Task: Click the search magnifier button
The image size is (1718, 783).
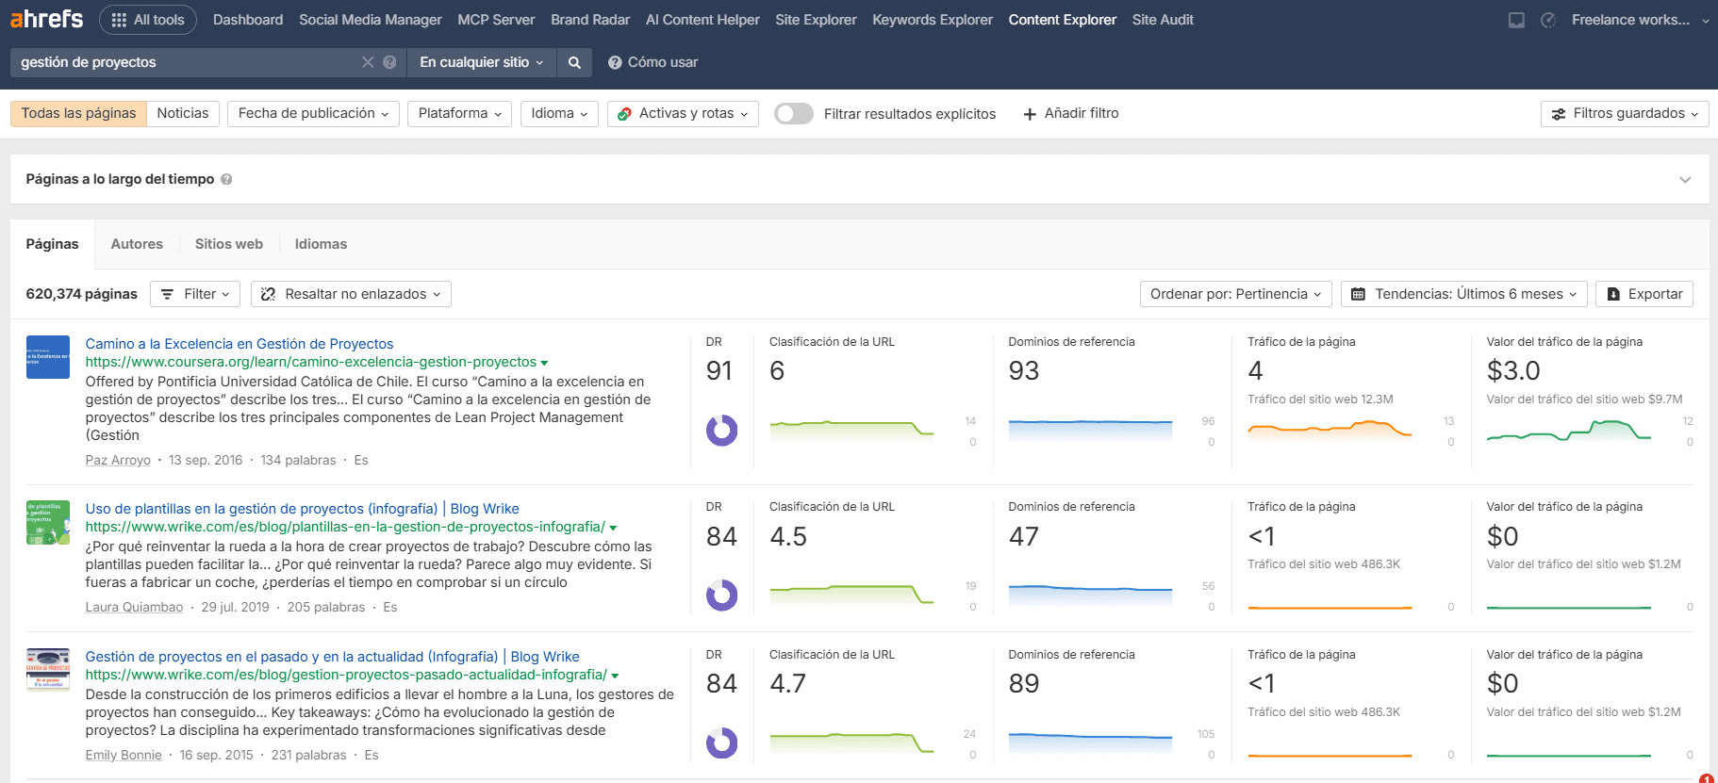Action: coord(574,62)
